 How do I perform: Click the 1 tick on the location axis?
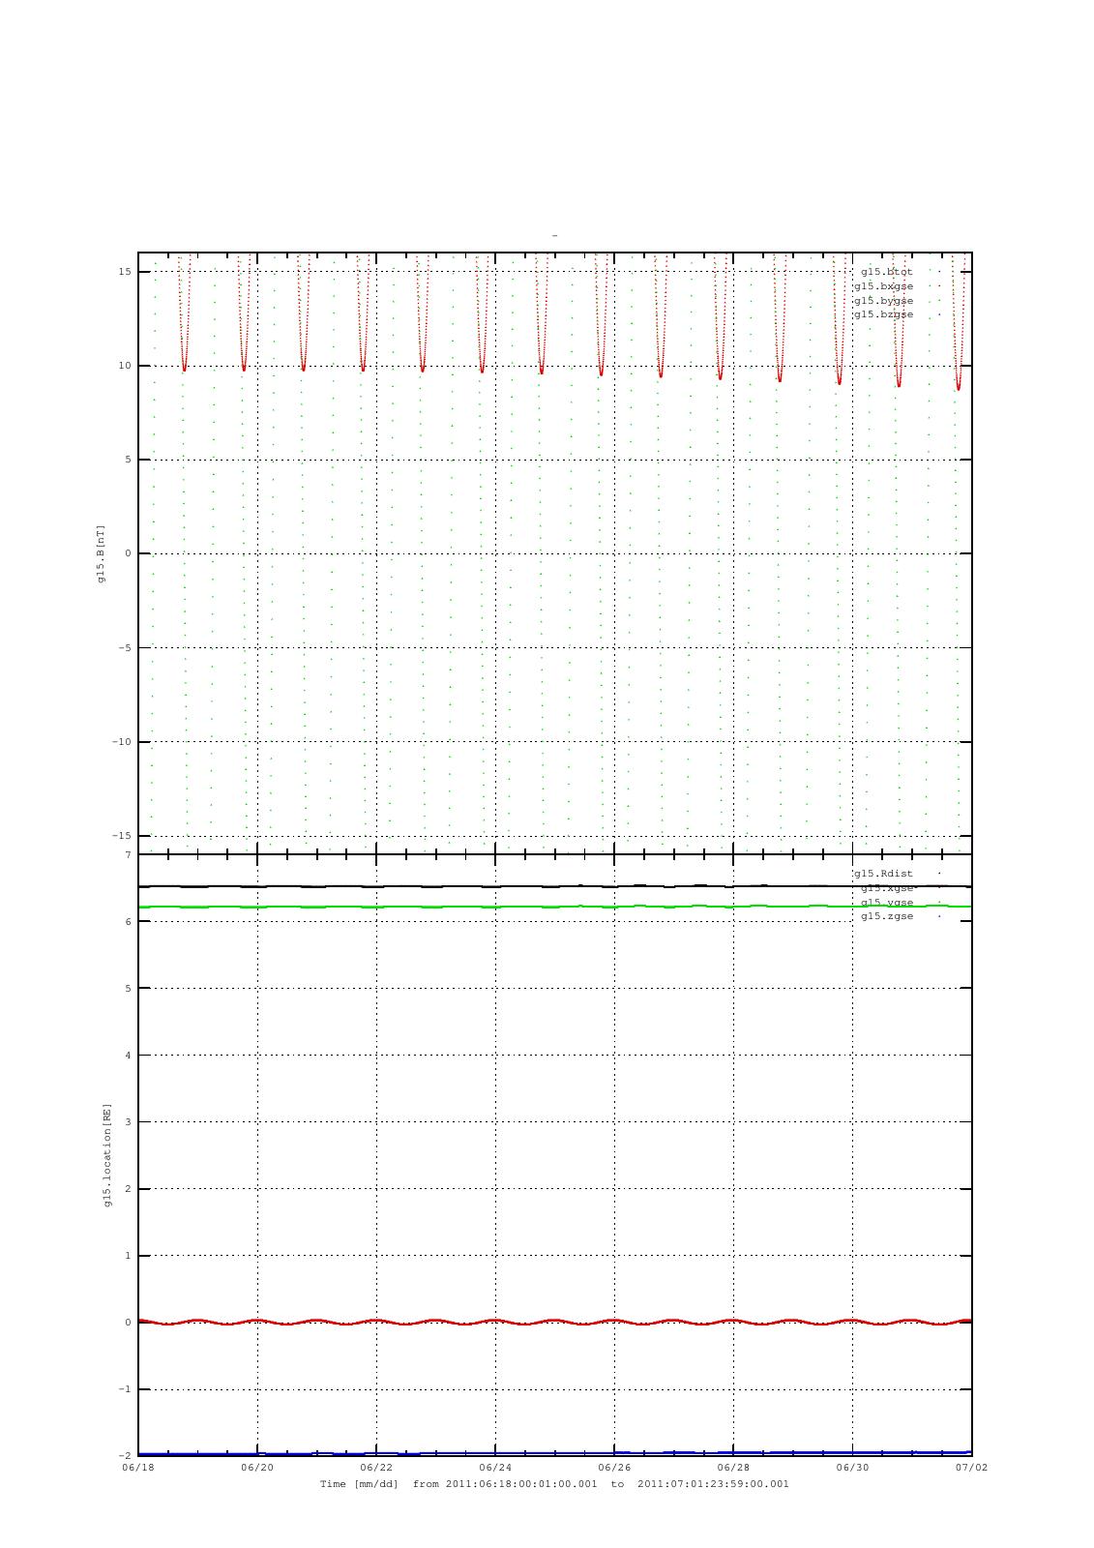(x=128, y=1255)
